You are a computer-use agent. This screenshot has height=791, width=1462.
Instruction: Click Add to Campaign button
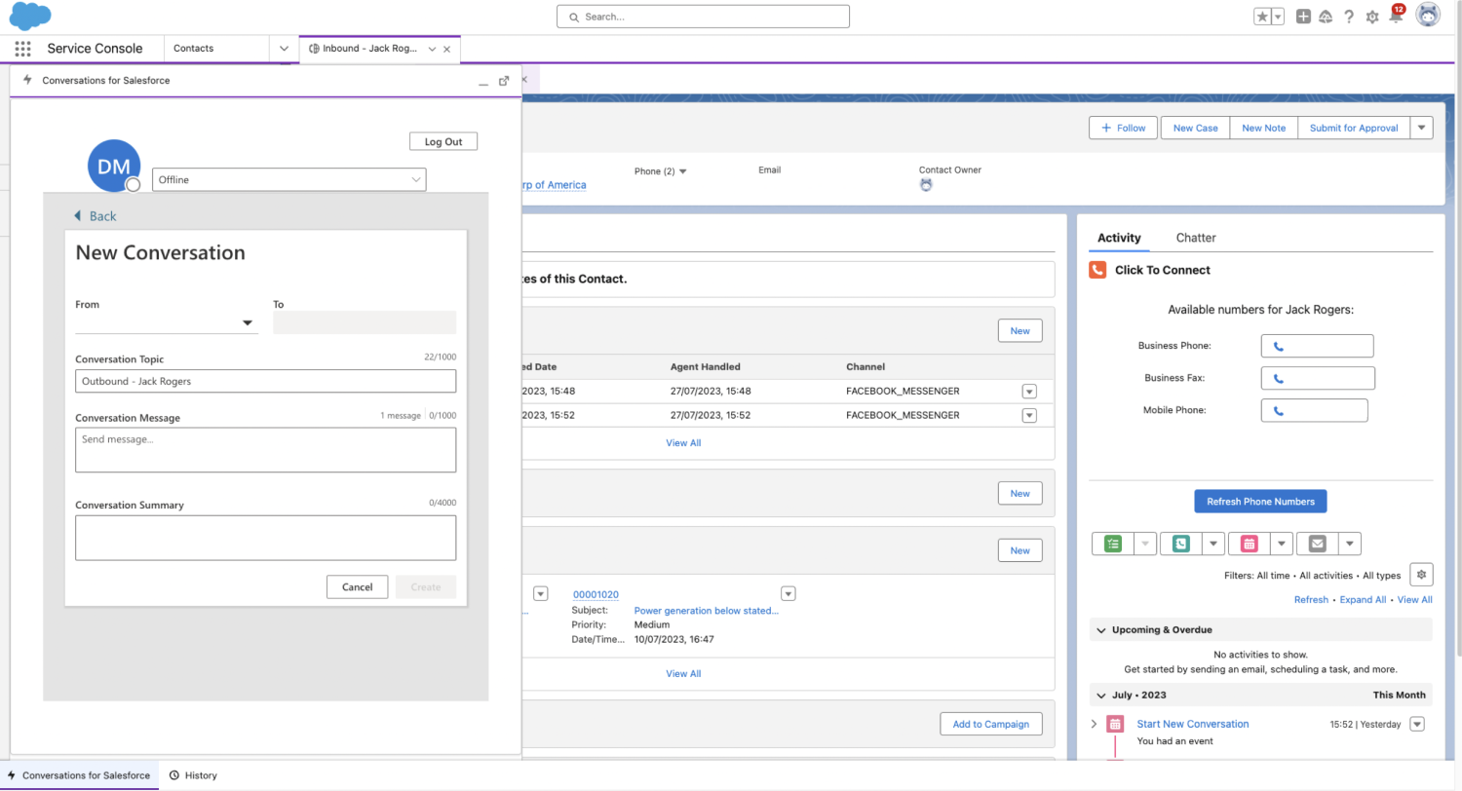point(991,724)
